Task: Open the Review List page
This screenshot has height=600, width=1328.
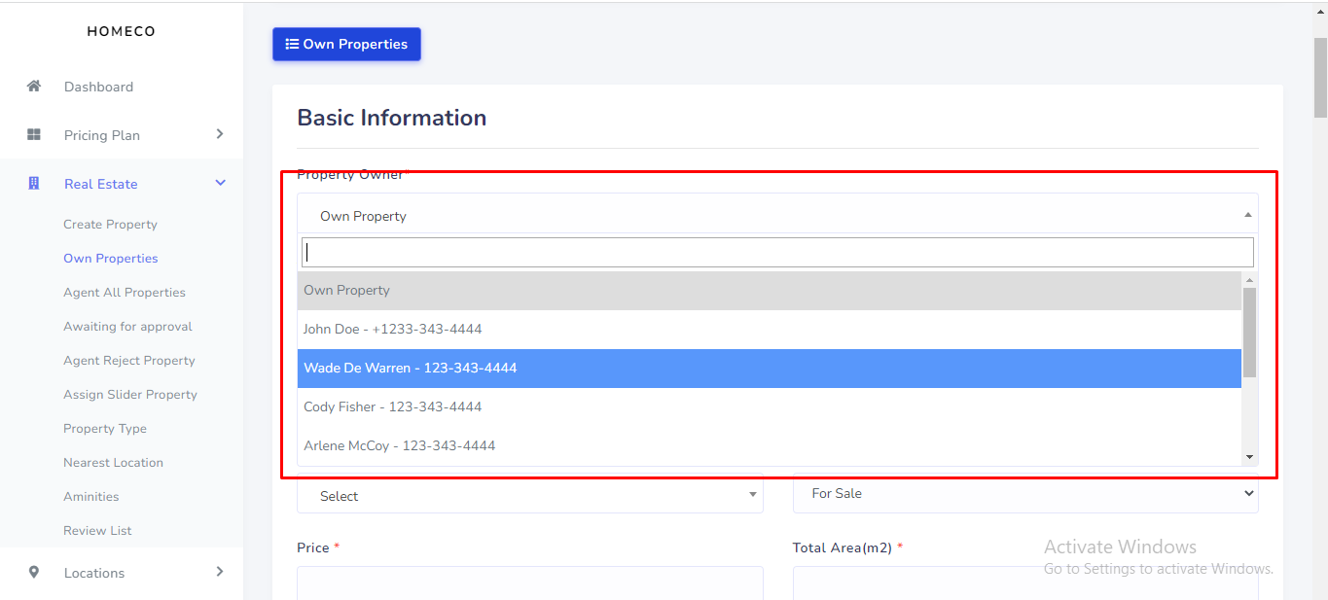Action: pos(97,531)
